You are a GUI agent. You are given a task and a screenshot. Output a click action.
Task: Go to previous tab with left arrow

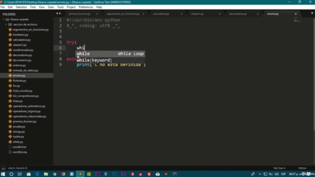tap(57, 13)
